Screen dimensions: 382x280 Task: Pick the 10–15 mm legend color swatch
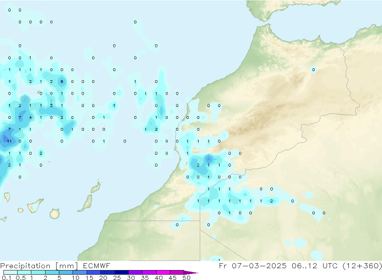80,272
